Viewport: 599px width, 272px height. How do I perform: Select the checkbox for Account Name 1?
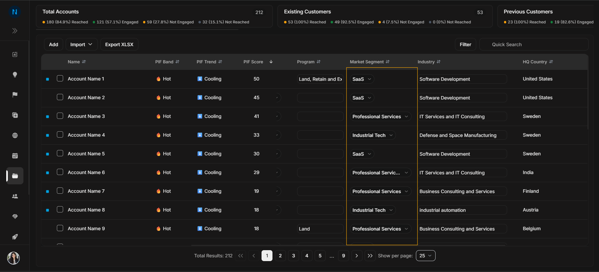pyautogui.click(x=60, y=78)
